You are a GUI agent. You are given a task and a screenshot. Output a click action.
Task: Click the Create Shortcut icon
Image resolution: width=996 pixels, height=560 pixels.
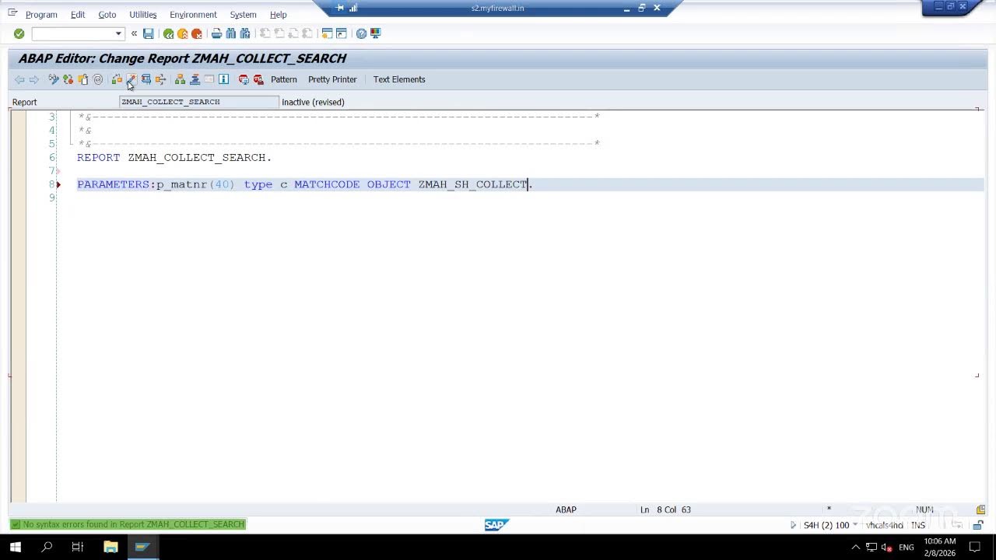coord(342,33)
